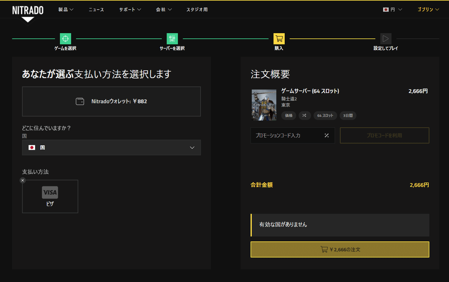Expand the 会社 menu
The width and height of the screenshot is (449, 282).
164,10
